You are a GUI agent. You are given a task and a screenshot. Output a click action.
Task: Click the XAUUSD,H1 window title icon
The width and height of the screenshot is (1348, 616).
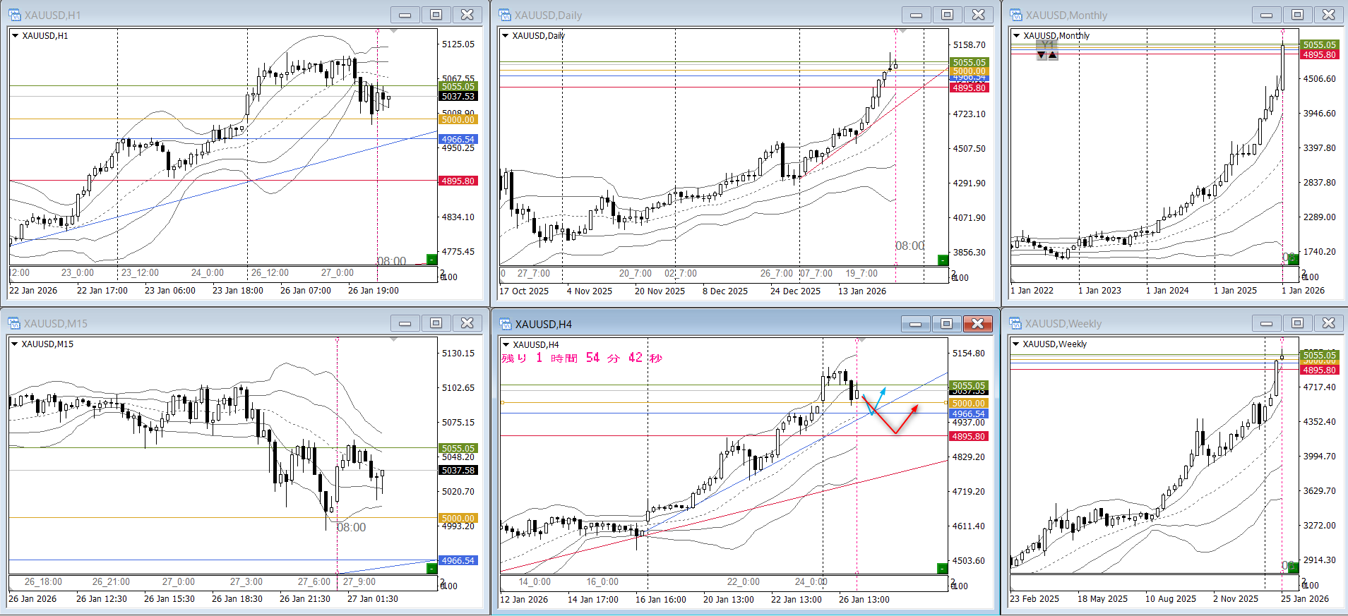(x=14, y=15)
